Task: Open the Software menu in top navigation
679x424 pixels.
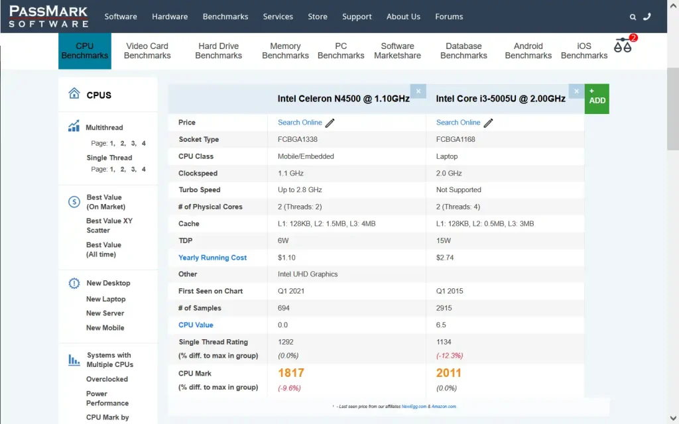Action: [x=121, y=17]
